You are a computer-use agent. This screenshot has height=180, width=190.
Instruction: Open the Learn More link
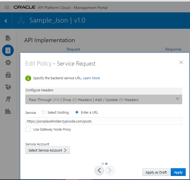(91, 78)
